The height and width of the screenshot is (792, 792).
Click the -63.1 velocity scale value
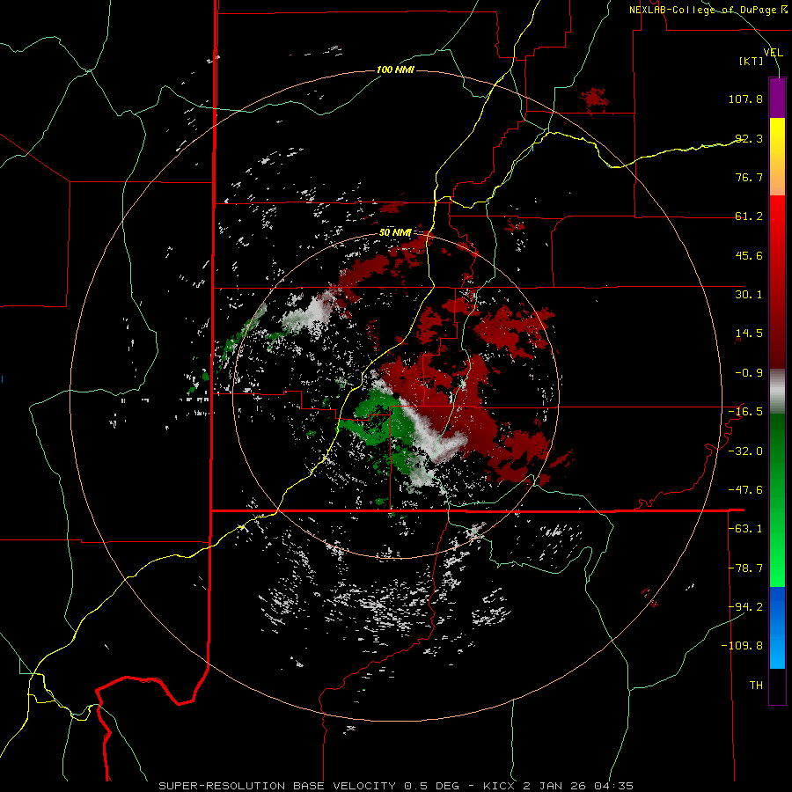point(745,529)
